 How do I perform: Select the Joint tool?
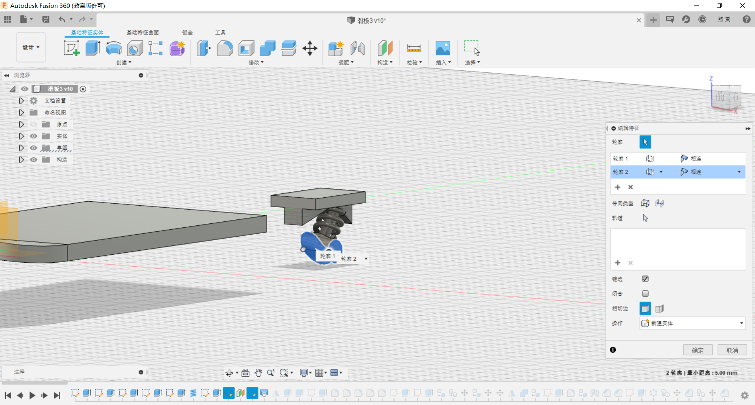point(357,48)
